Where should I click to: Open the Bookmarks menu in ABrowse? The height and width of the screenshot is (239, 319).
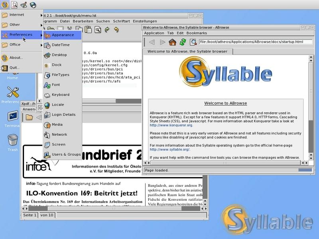tap(197, 33)
